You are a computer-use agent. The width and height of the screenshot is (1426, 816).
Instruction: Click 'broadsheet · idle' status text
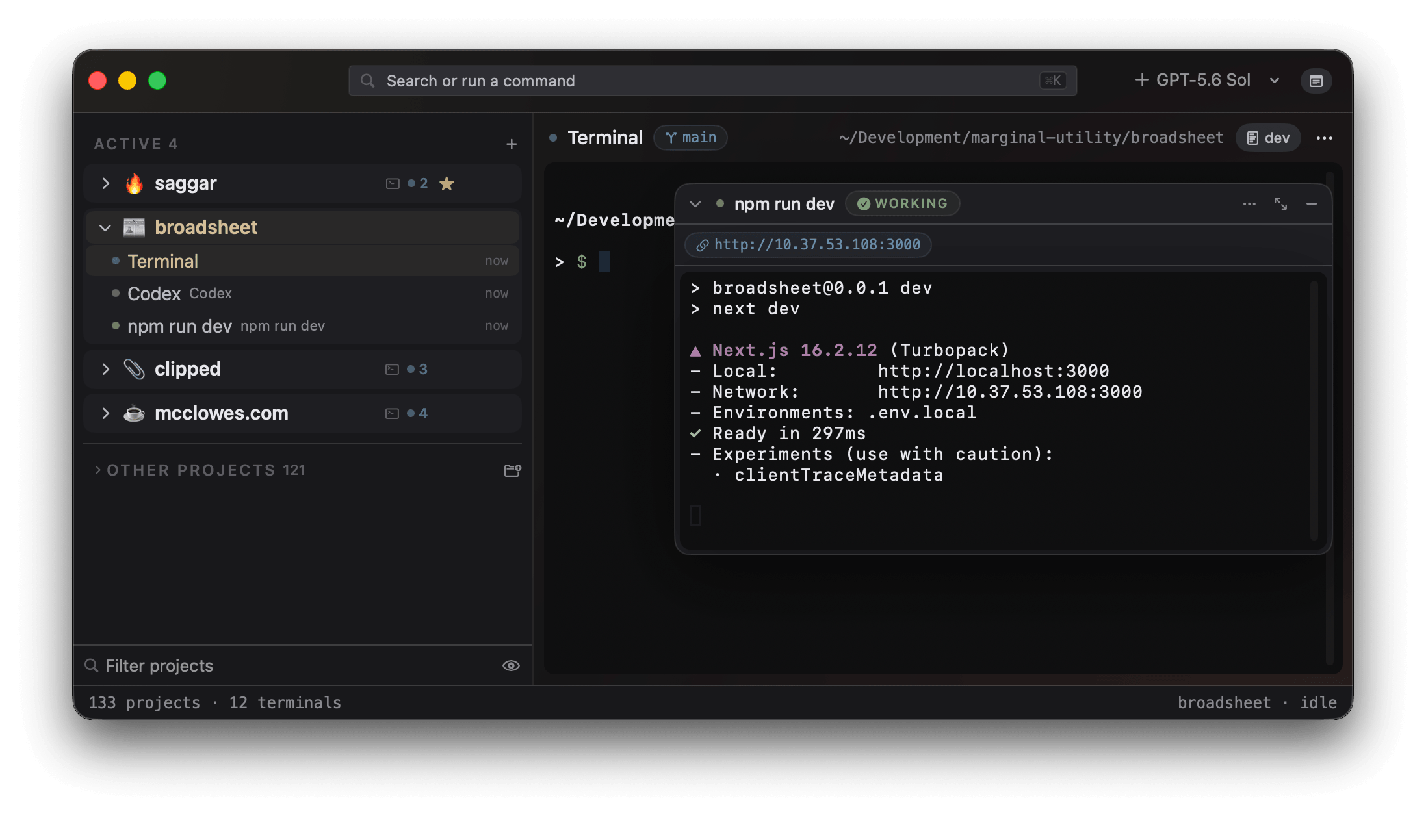point(1257,702)
